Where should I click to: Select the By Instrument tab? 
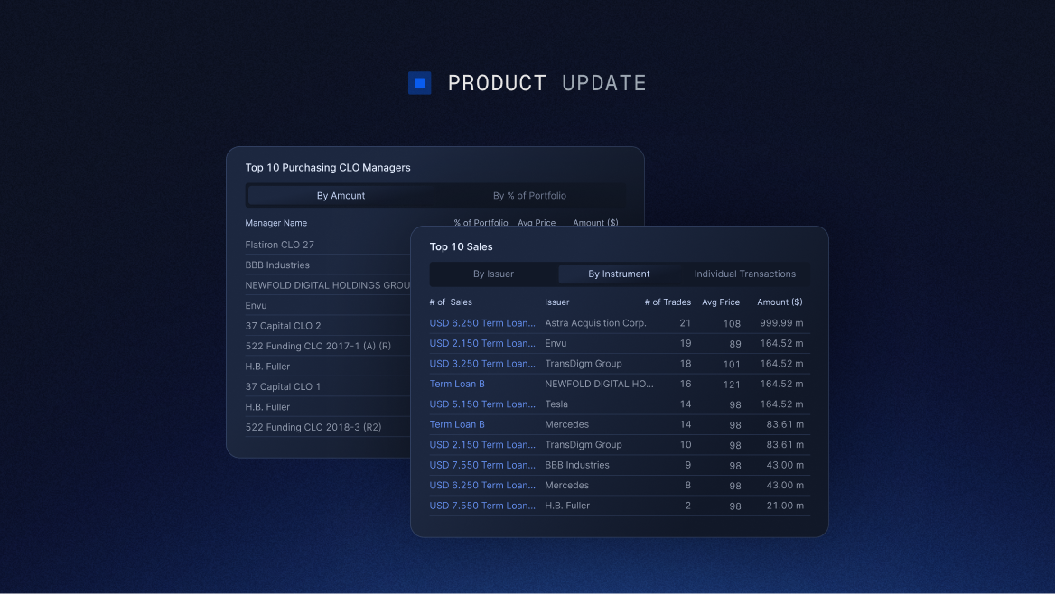(619, 274)
